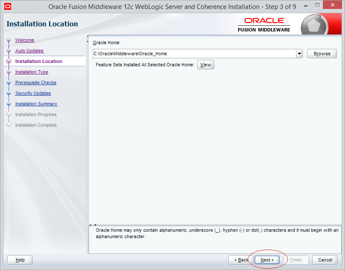The image size is (345, 270).
Task: Cancel the installation
Action: 325,260
